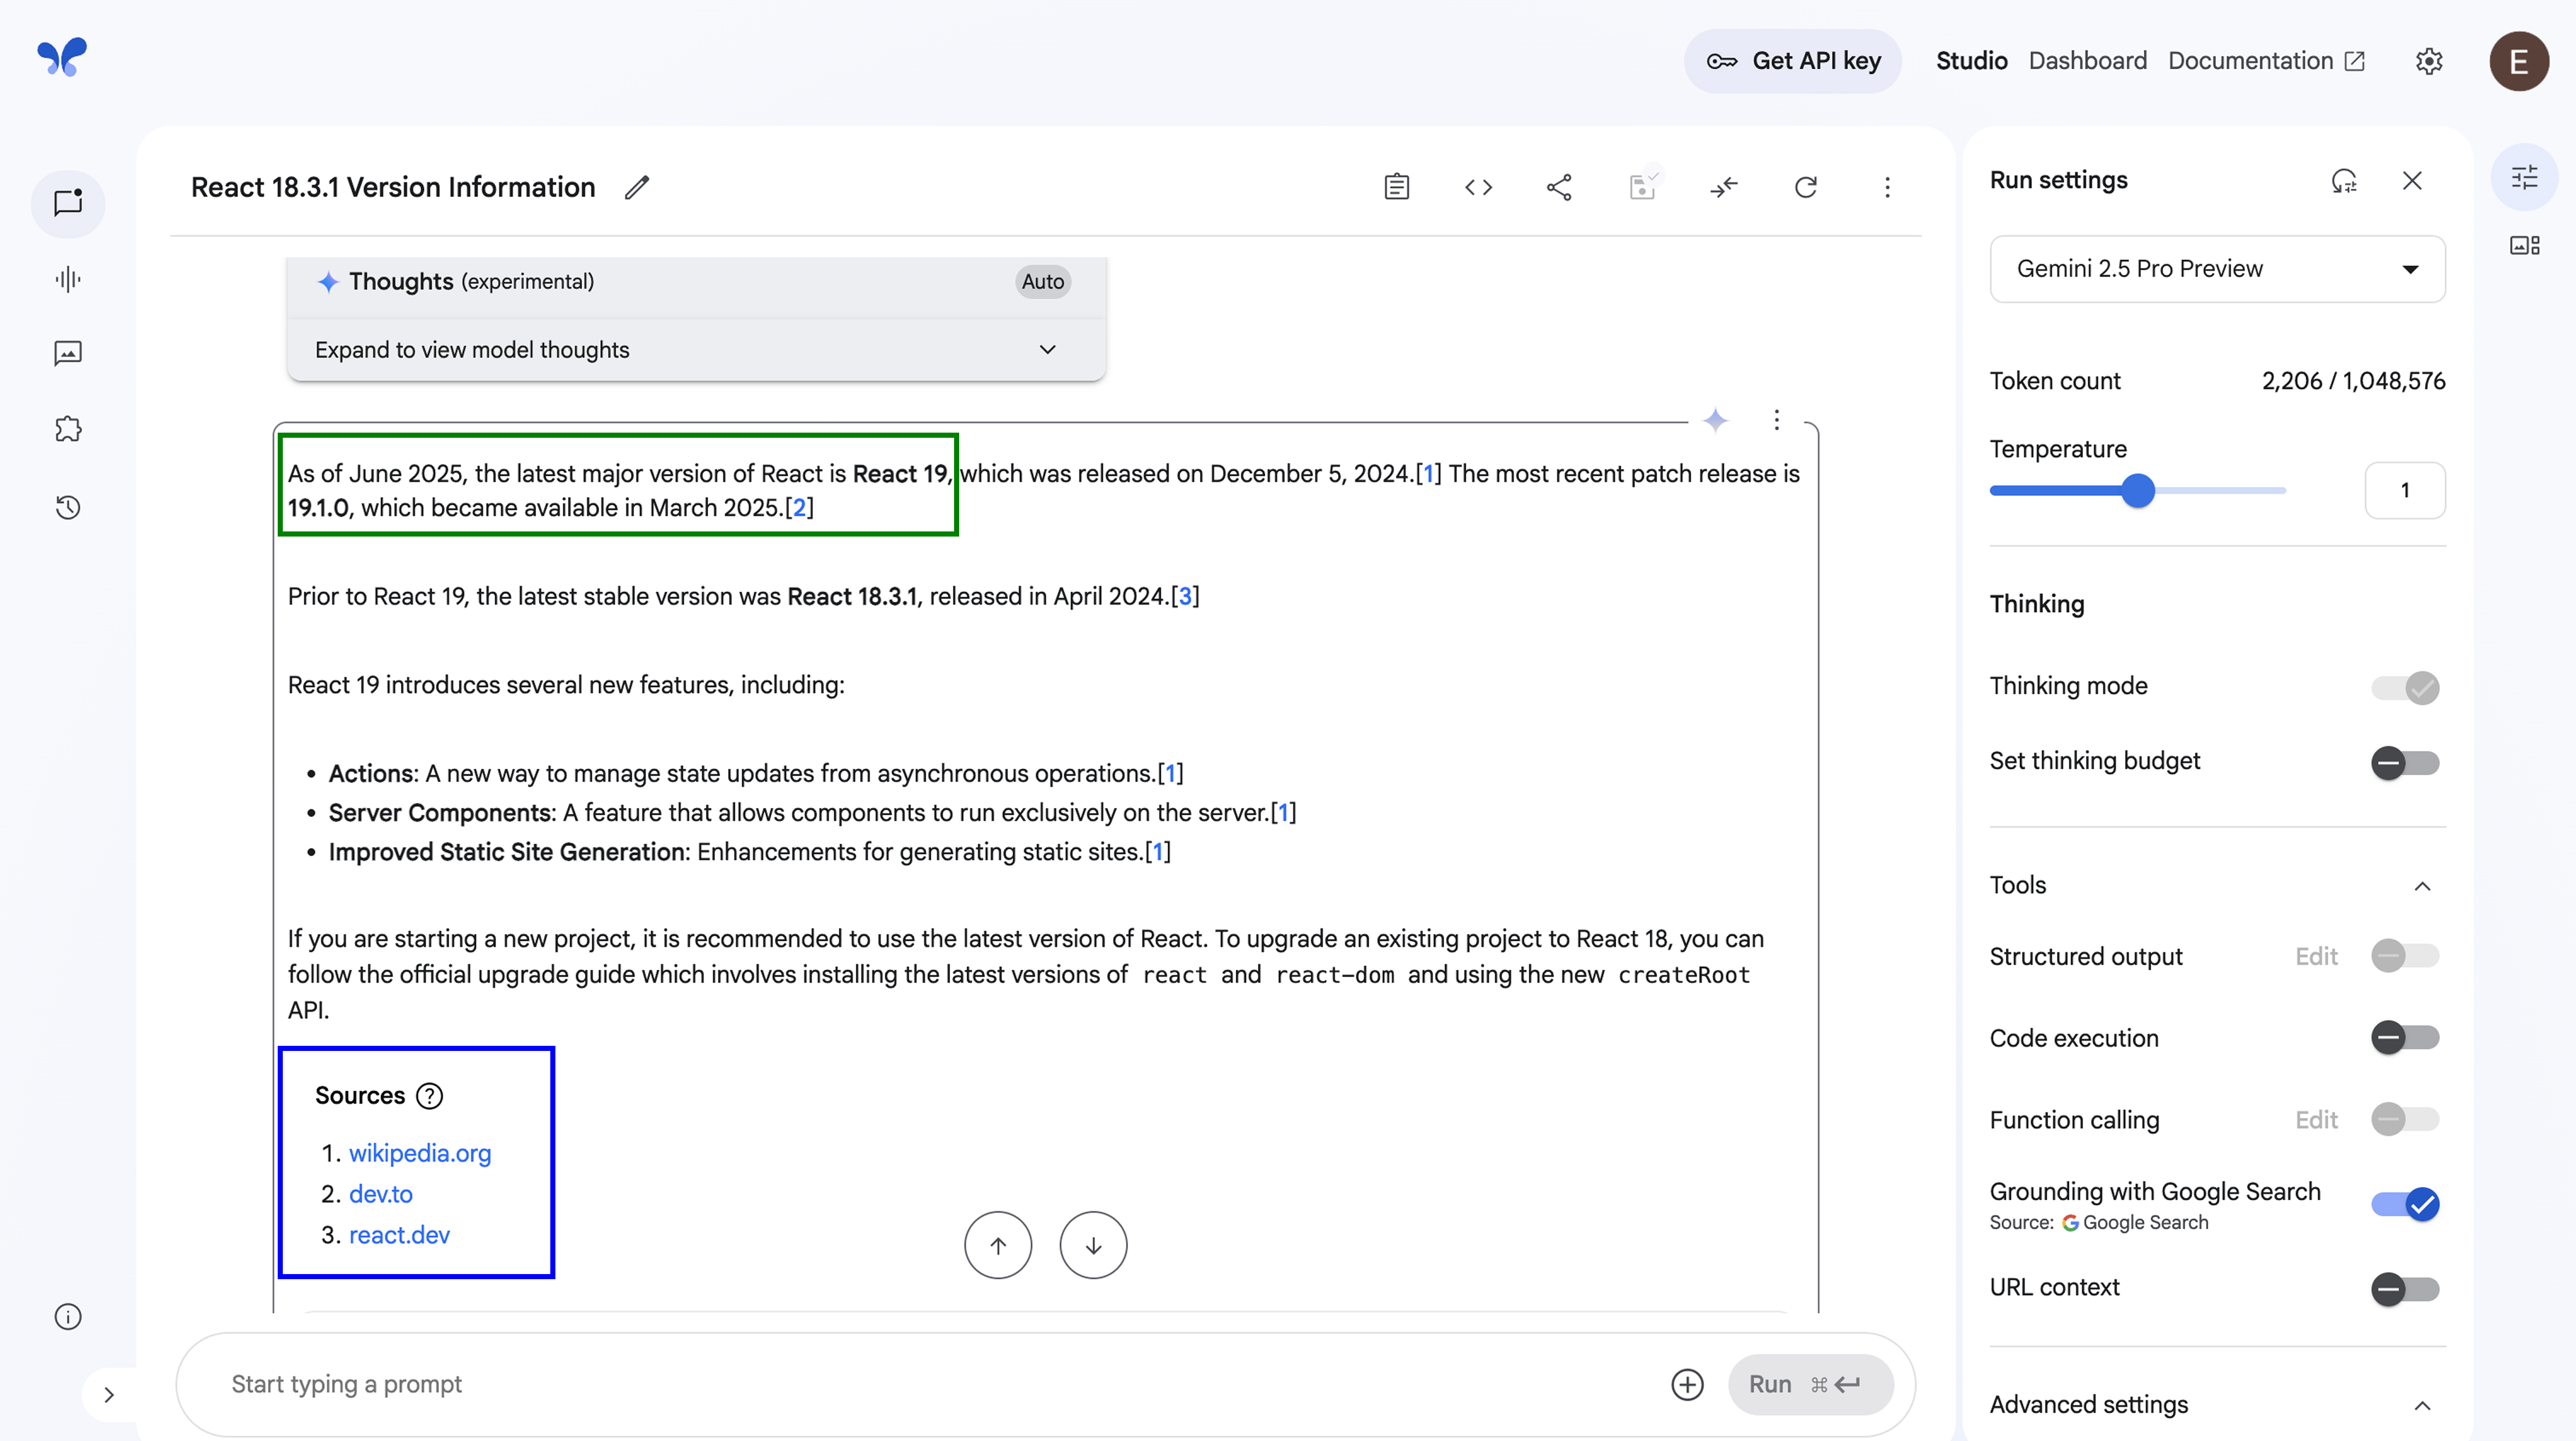2576x1441 pixels.
Task: Reset run settings to default icon
Action: tap(2344, 181)
